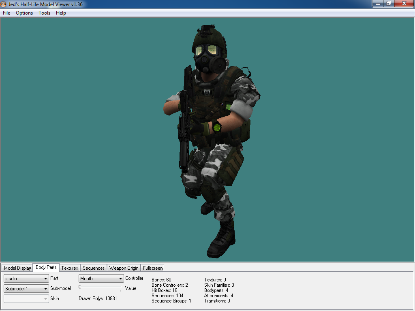Open the Help menu

tap(61, 13)
